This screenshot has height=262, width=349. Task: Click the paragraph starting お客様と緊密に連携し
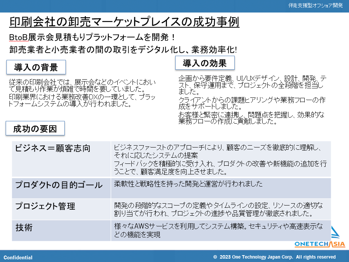tap(251, 118)
